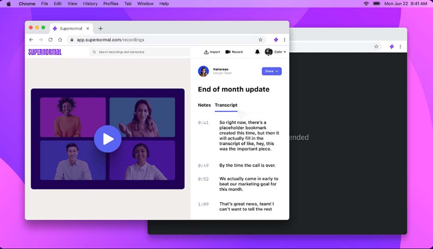Start a recording with Record button
433x249 pixels.
click(234, 52)
